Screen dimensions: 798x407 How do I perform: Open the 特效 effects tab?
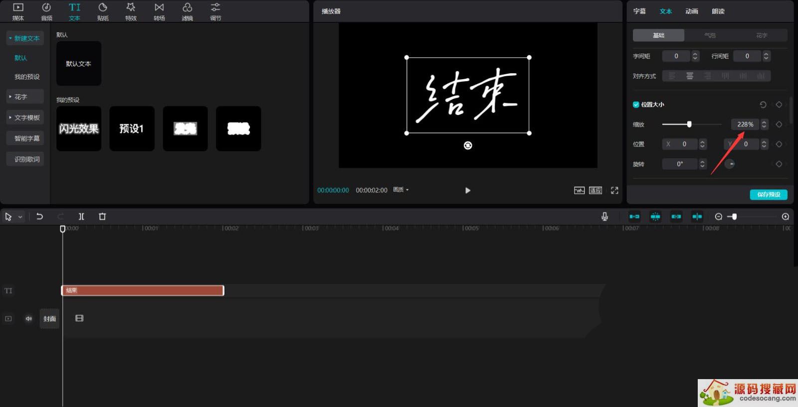[131, 11]
